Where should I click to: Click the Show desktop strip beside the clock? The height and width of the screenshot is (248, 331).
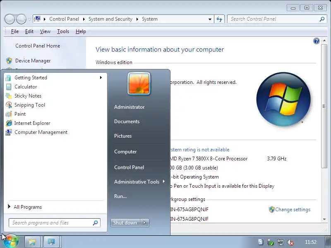tap(327, 242)
